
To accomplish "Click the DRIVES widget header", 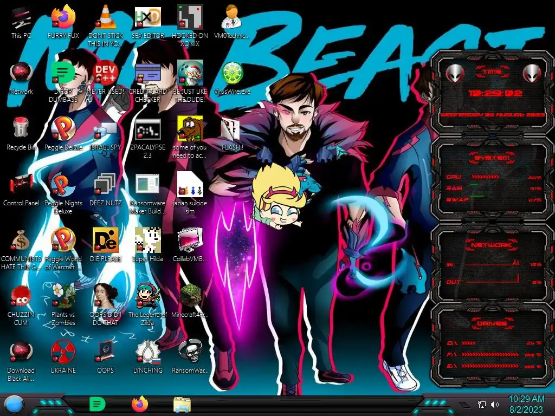I will [492, 323].
